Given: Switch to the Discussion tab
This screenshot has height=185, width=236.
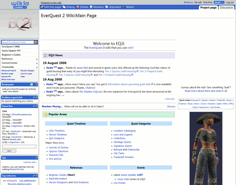Looking at the screenshot, I should (x=226, y=7).
